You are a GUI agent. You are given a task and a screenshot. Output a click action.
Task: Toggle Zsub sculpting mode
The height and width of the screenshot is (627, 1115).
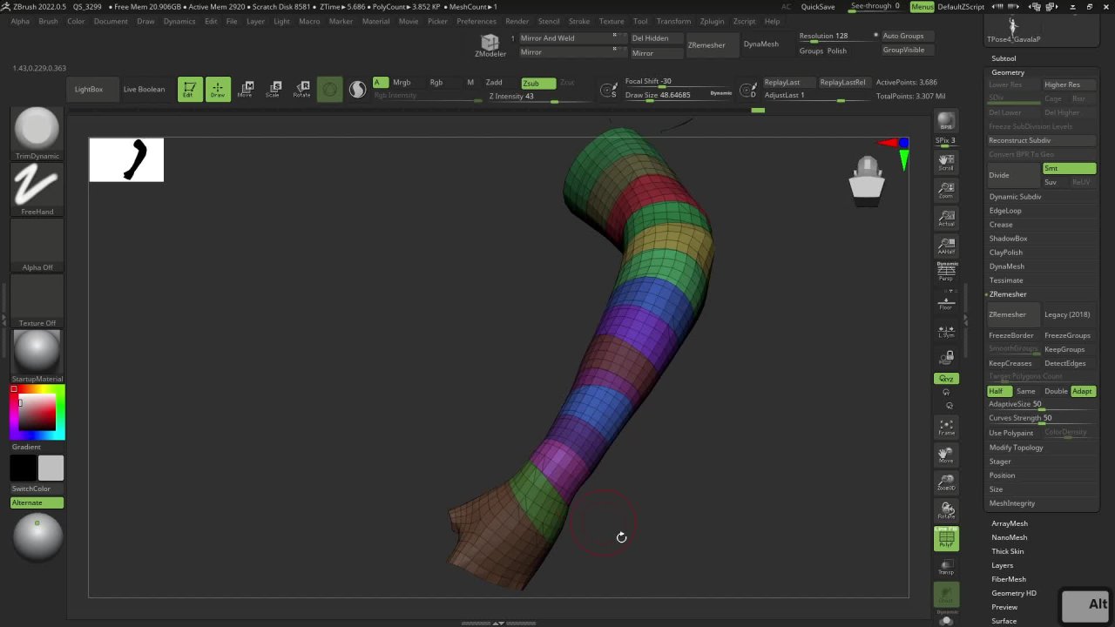(x=537, y=83)
